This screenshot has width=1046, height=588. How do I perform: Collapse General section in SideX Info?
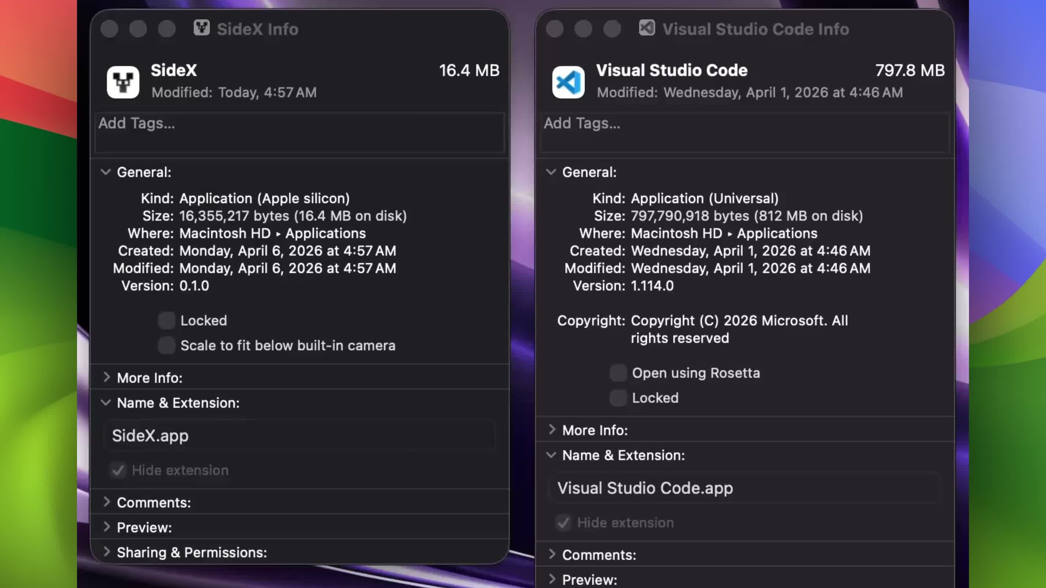tap(106, 172)
